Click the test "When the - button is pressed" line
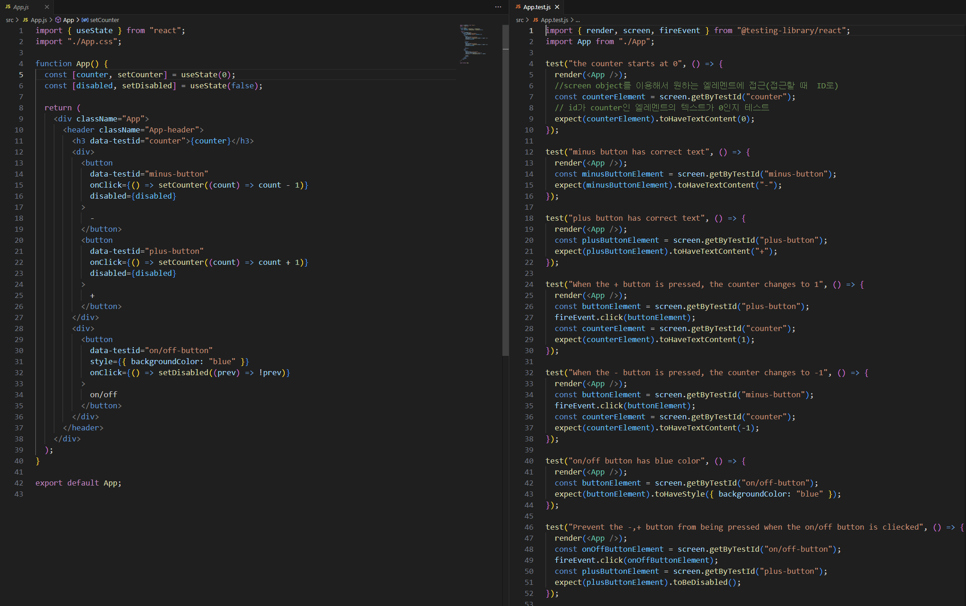Viewport: 966px width, 606px height. coord(707,372)
